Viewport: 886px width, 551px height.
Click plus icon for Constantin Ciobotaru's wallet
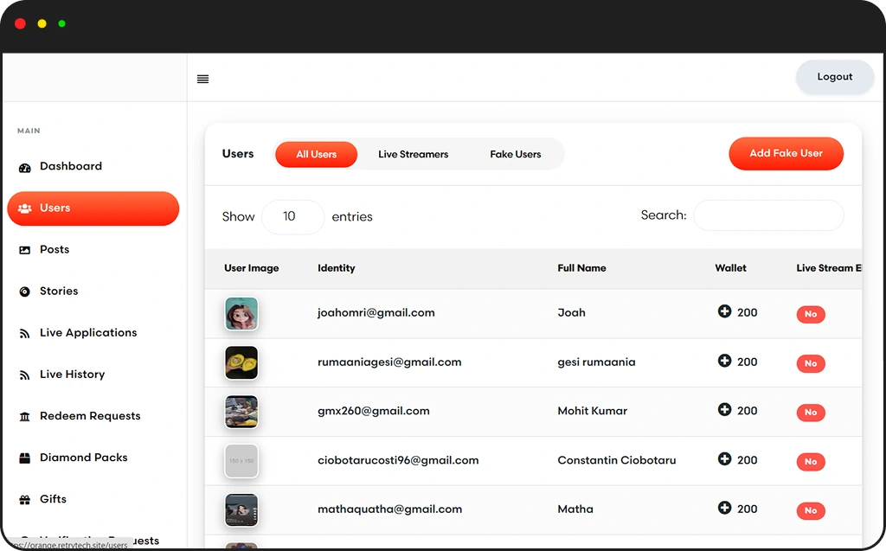pyautogui.click(x=724, y=459)
